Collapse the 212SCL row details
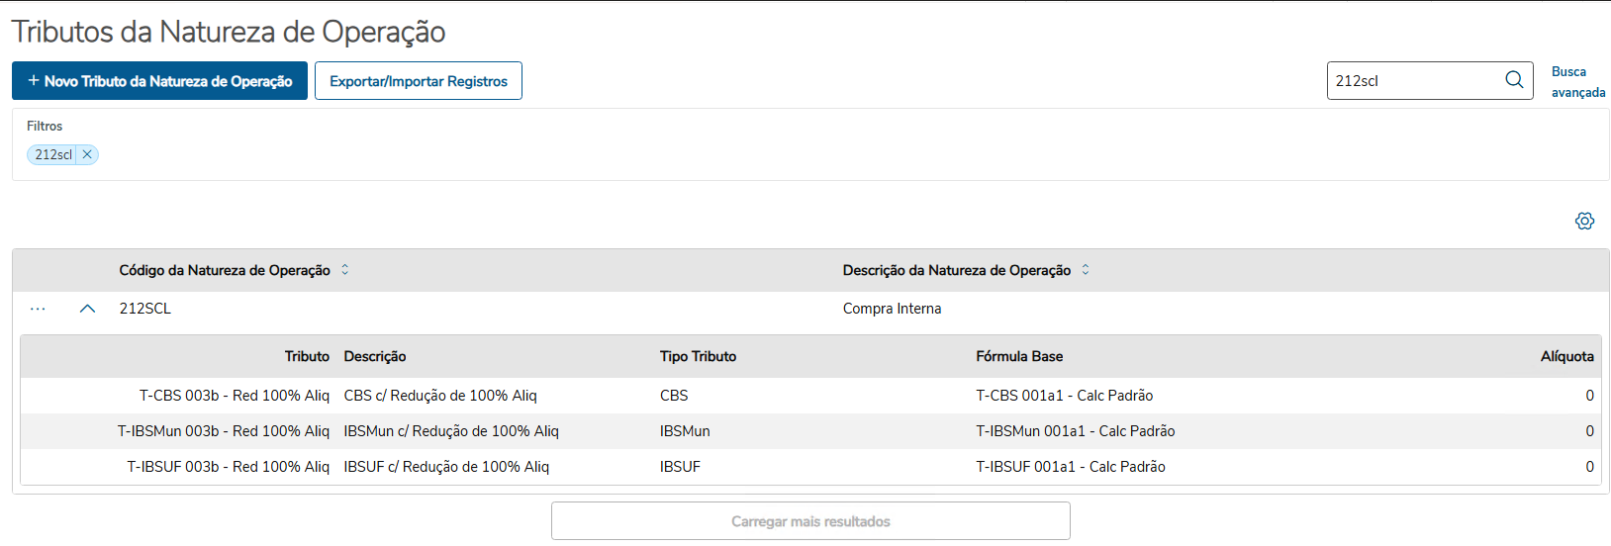This screenshot has width=1611, height=546. [x=87, y=309]
